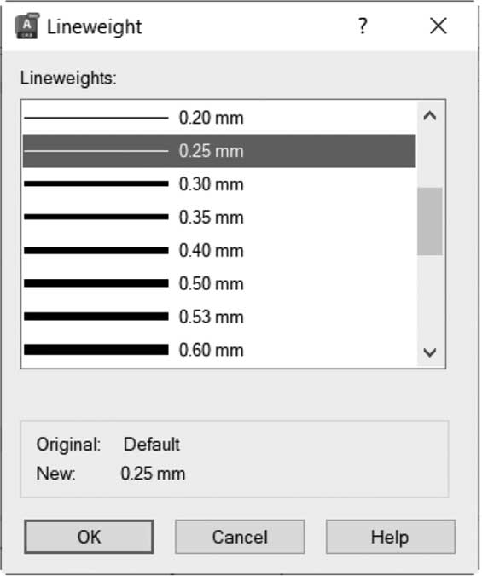This screenshot has height=576, width=482.
Task: Click the question mark help icon
Action: [x=363, y=26]
